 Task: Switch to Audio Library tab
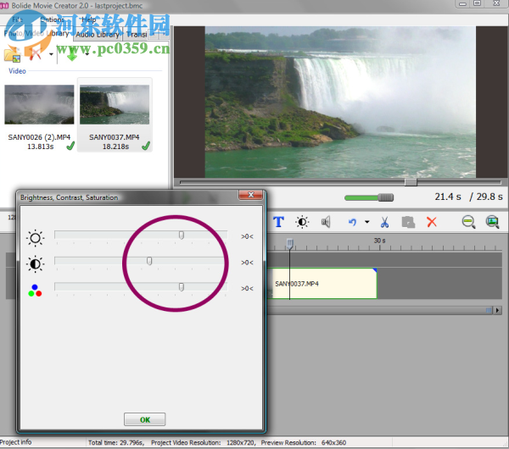click(x=98, y=35)
